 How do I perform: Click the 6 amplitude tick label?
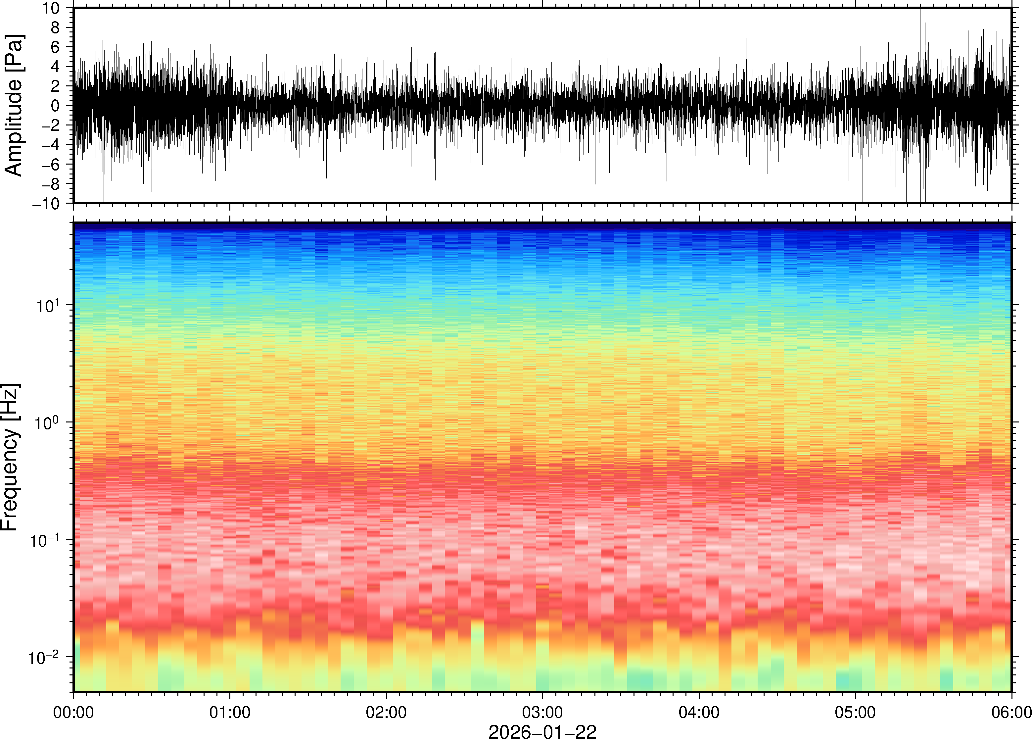click(56, 47)
